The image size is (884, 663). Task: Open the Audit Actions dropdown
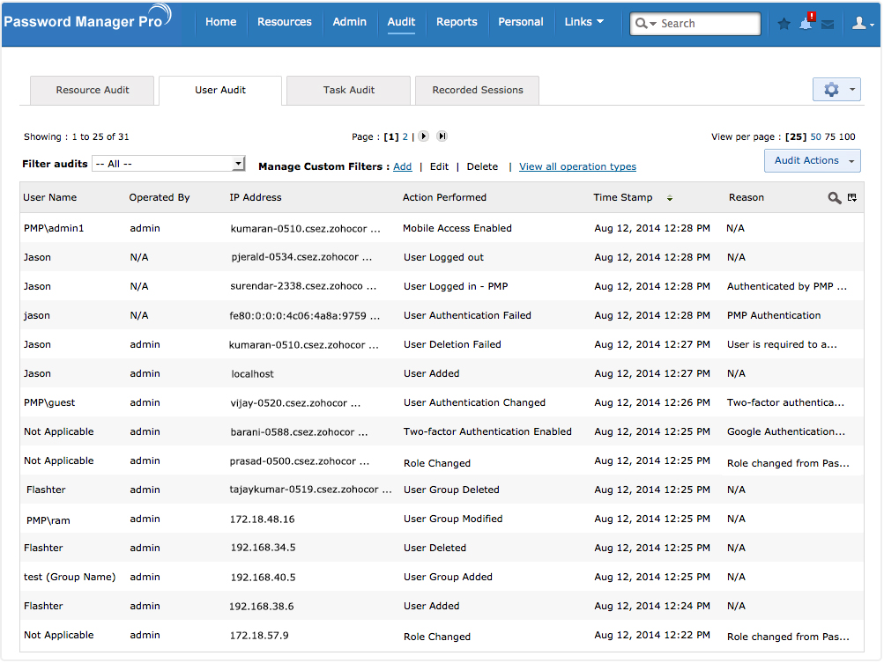tap(812, 160)
